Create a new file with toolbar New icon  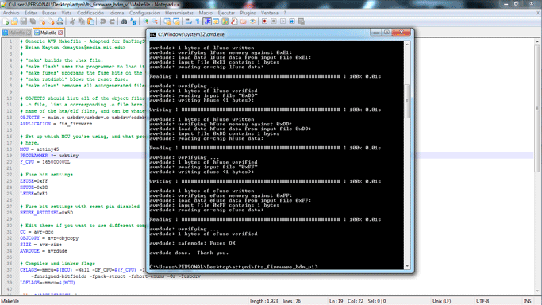(x=6, y=21)
